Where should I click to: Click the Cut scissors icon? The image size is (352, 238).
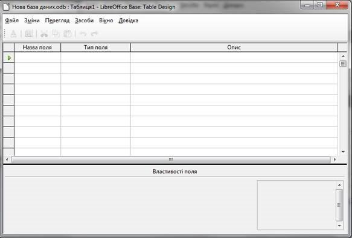click(x=44, y=34)
